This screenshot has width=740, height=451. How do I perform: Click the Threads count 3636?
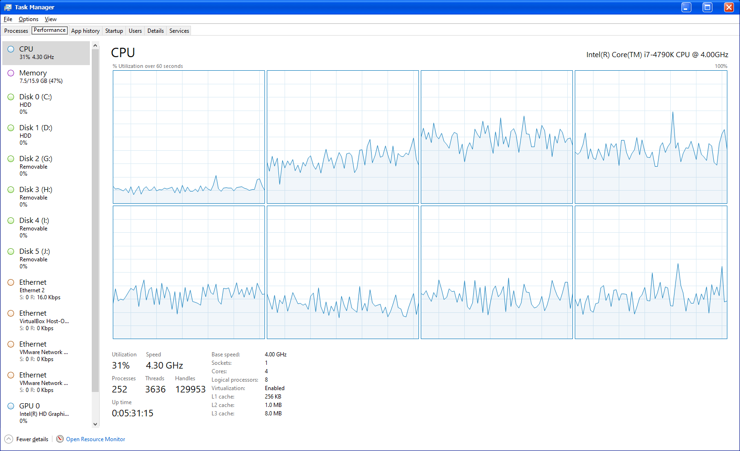click(x=155, y=389)
